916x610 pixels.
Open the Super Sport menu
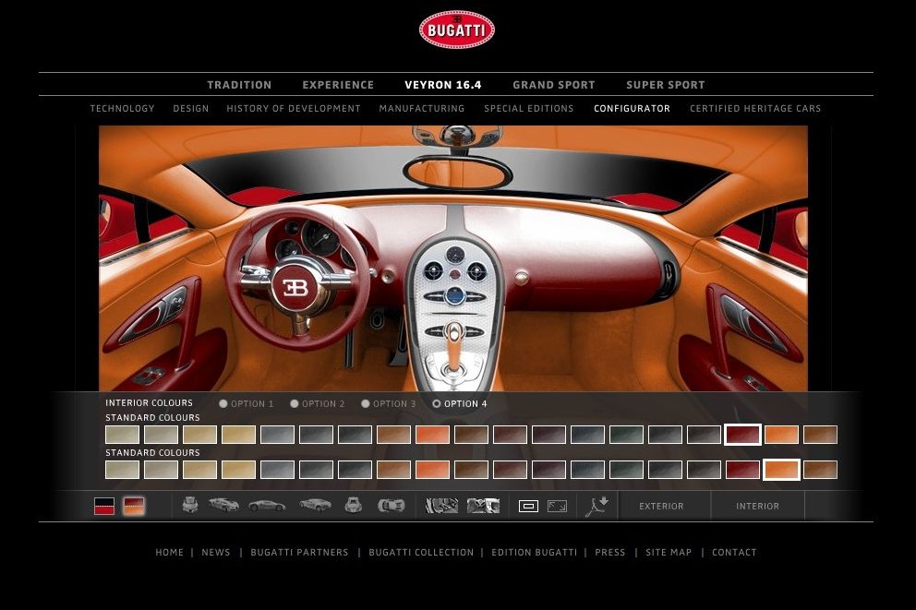(x=665, y=85)
